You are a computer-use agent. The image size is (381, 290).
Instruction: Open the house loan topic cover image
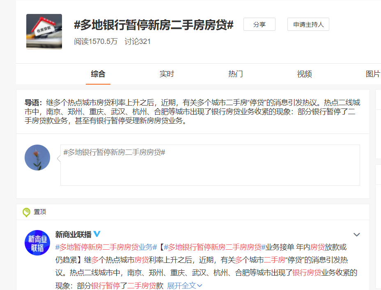(44, 32)
